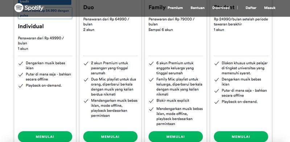Click the Spotify logo icon

coord(19,8)
